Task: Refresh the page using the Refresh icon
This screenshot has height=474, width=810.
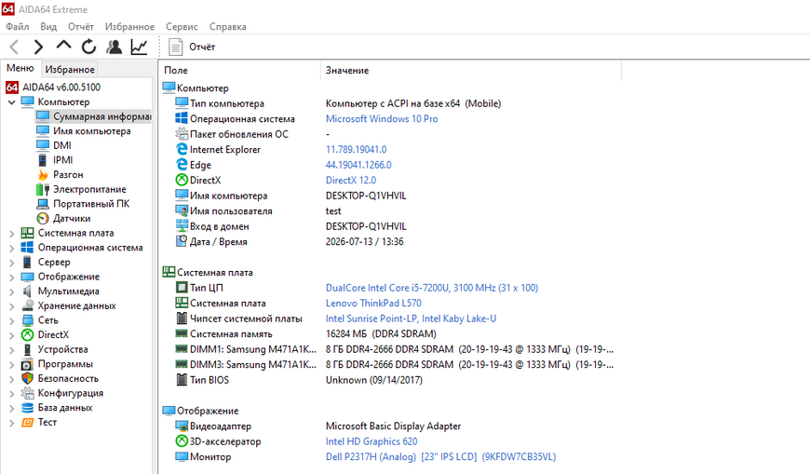Action: [x=88, y=47]
